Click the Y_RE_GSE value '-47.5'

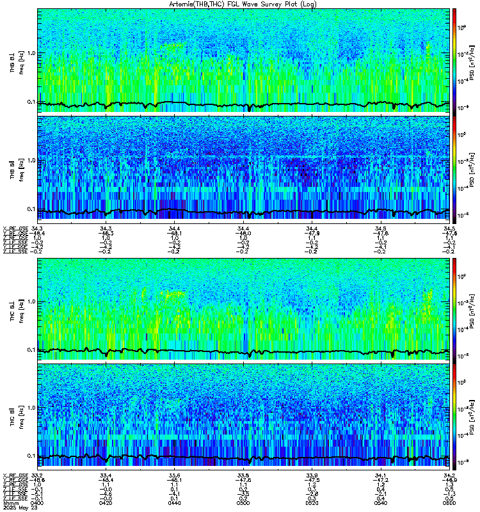tap(312, 481)
